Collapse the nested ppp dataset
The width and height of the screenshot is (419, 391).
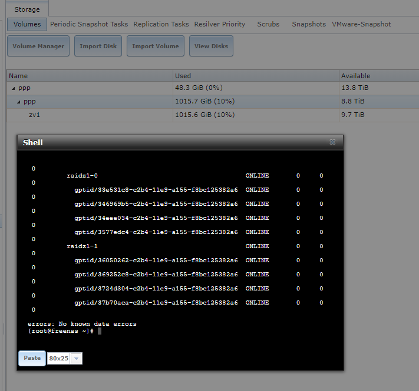(x=18, y=102)
